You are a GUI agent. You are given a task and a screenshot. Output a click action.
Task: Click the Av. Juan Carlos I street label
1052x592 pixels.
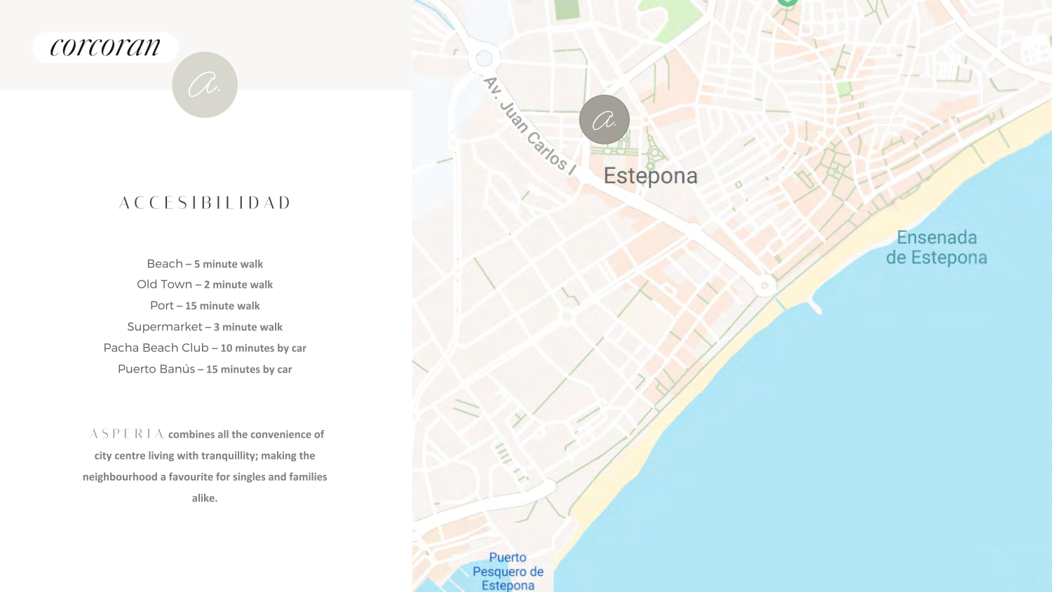pos(530,126)
